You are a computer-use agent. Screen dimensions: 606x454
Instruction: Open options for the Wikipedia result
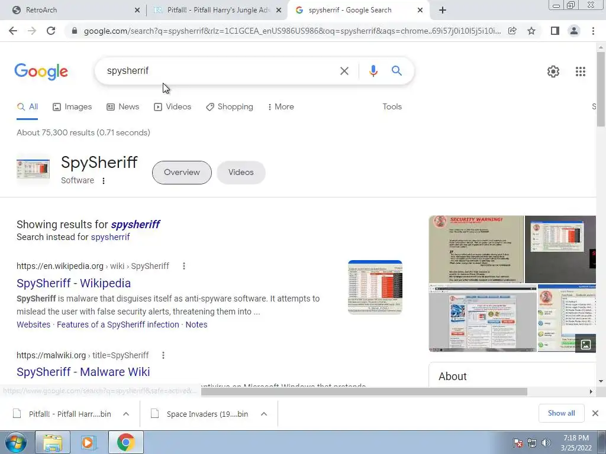tap(184, 266)
